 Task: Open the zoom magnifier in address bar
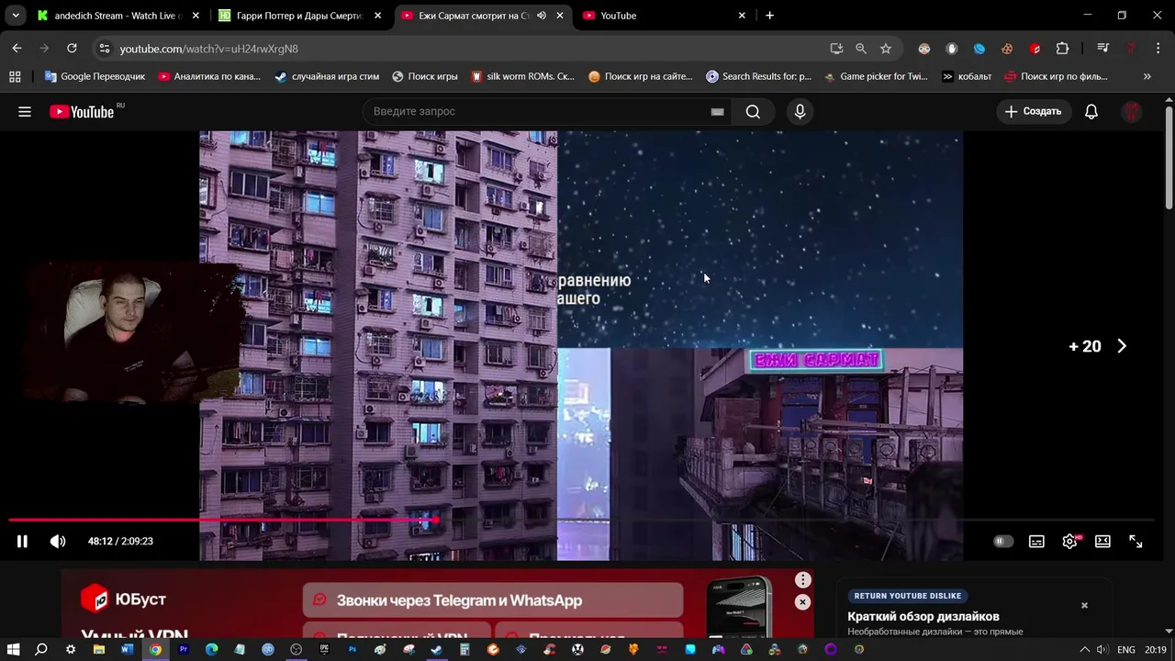tap(861, 49)
